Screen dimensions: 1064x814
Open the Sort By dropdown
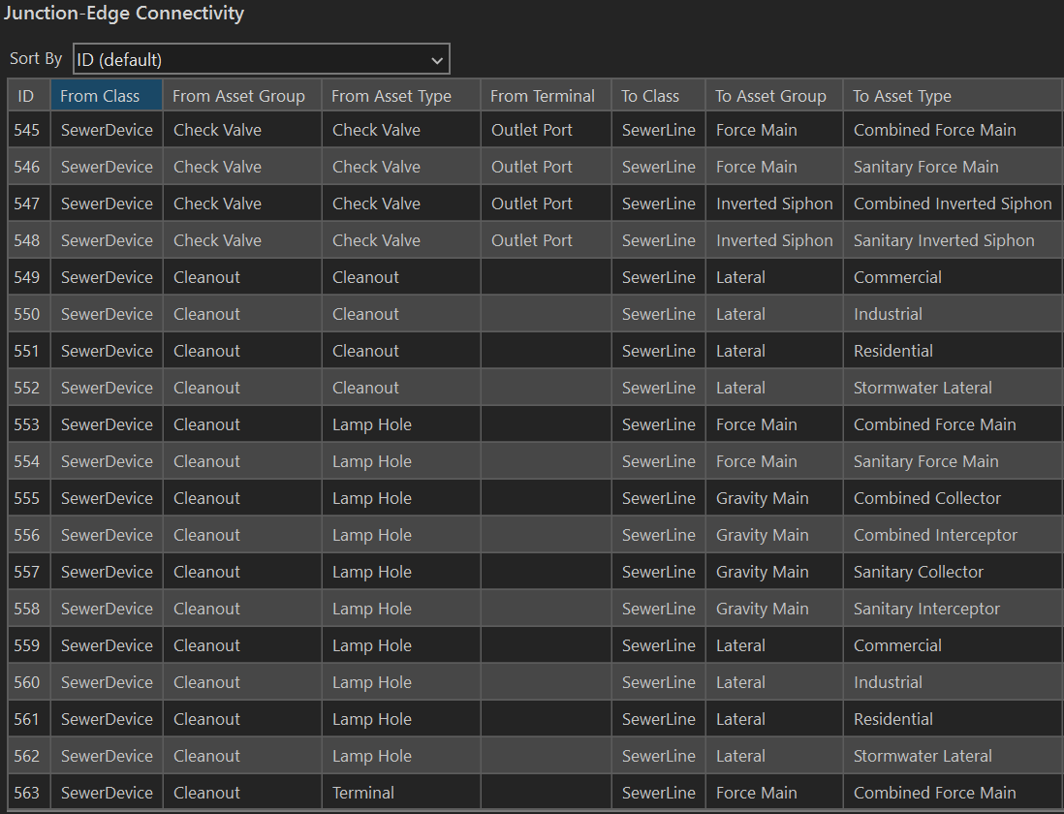coord(260,58)
